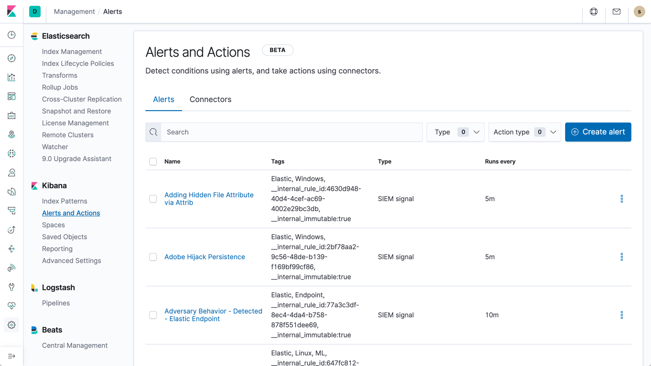Image resolution: width=651 pixels, height=366 pixels.
Task: Open the Recently viewed clock icon
Action: click(11, 35)
